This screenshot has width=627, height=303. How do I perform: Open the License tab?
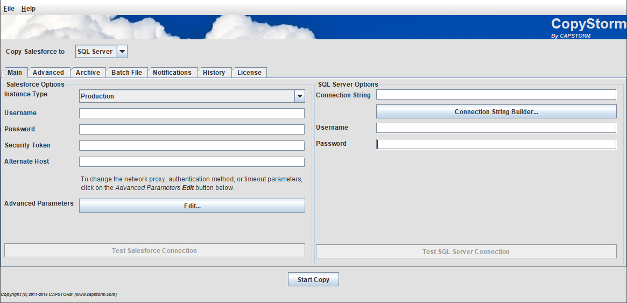click(x=250, y=72)
